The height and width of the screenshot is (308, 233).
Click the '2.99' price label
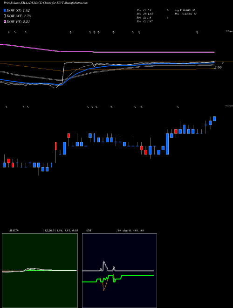coord(218,68)
